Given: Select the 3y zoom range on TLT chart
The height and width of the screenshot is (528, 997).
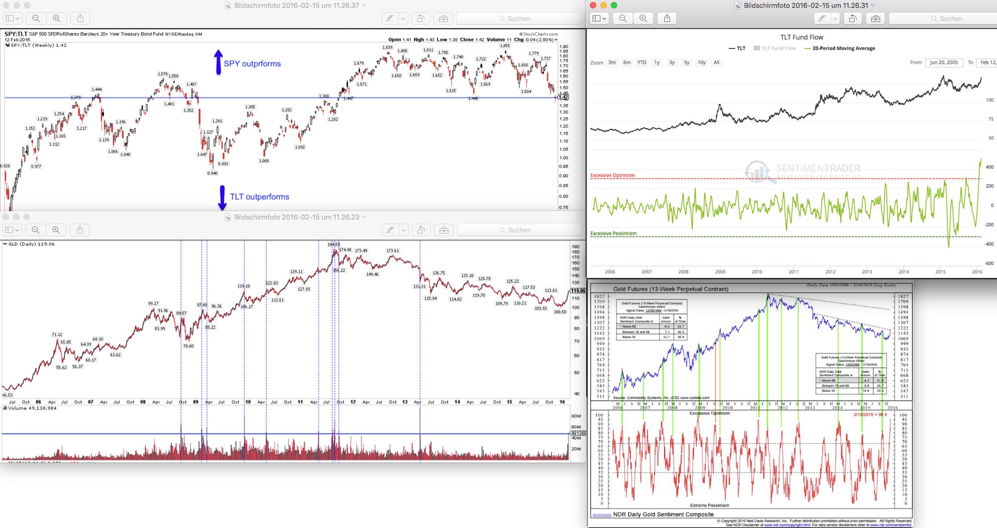Looking at the screenshot, I should pos(672,62).
